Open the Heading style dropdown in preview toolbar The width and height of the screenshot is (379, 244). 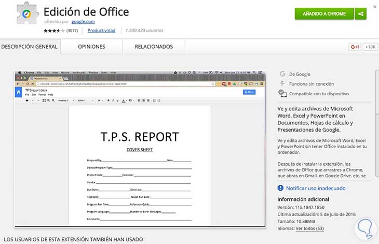pyautogui.click(x=66, y=101)
